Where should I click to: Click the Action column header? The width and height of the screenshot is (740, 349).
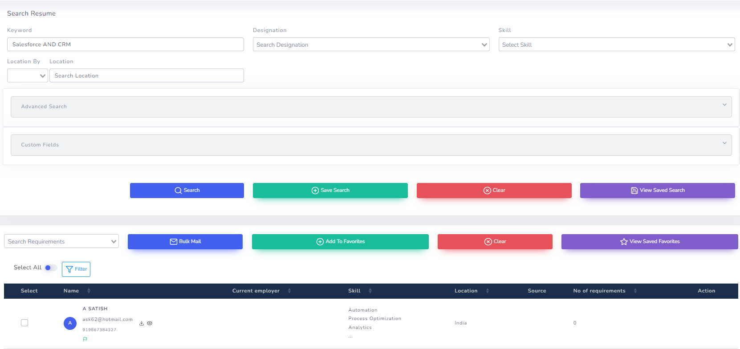(707, 291)
